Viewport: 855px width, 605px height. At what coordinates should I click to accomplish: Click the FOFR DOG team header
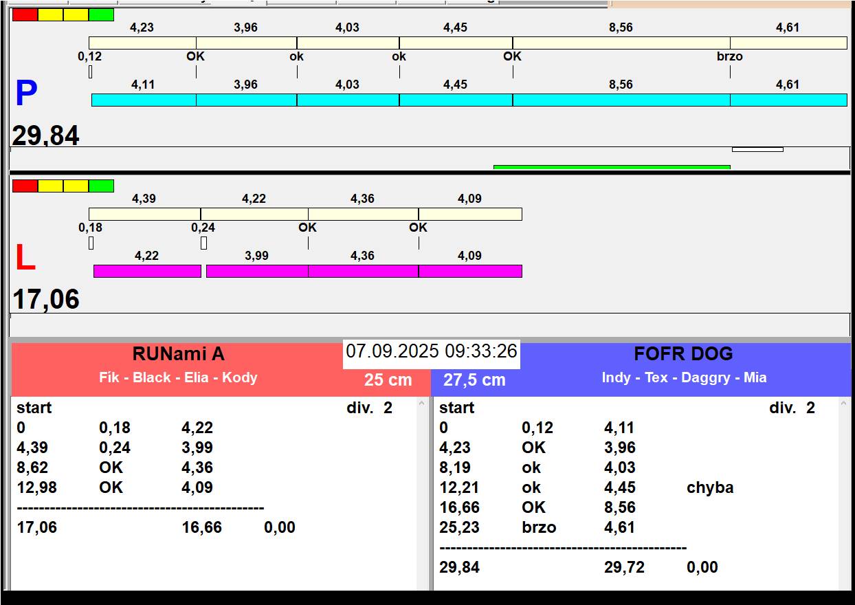click(x=683, y=354)
